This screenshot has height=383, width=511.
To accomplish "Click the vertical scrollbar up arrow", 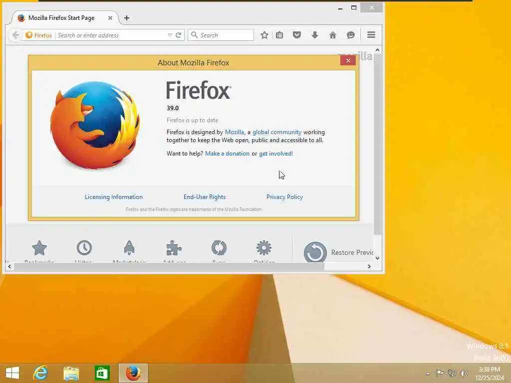I will tap(377, 50).
